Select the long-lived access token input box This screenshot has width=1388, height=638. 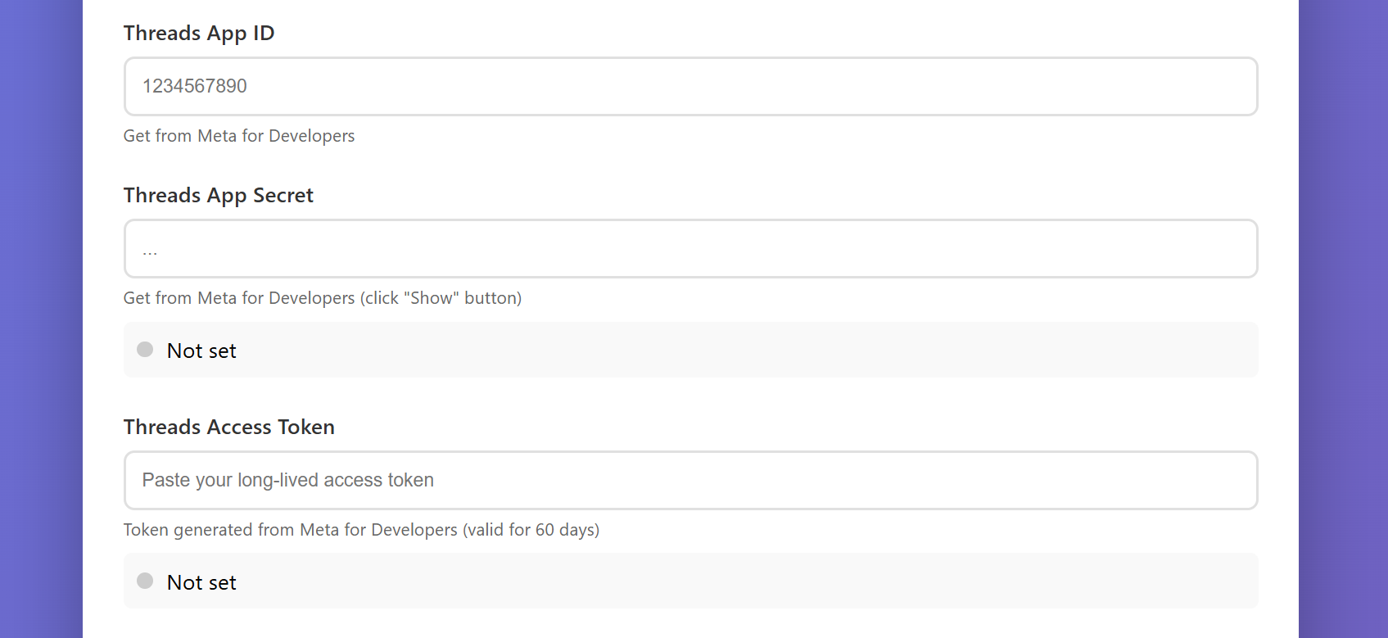(x=690, y=480)
